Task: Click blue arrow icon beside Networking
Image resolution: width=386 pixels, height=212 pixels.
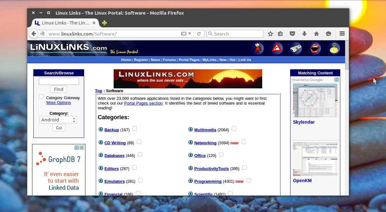Action: click(x=191, y=142)
